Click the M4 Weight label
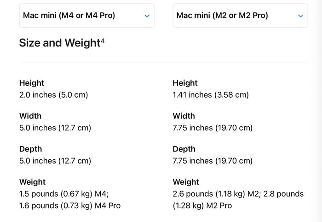322x222 pixels. pyautogui.click(x=33, y=182)
